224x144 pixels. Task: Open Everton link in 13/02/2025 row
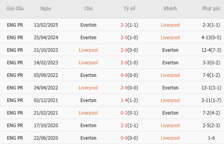tap(88, 25)
